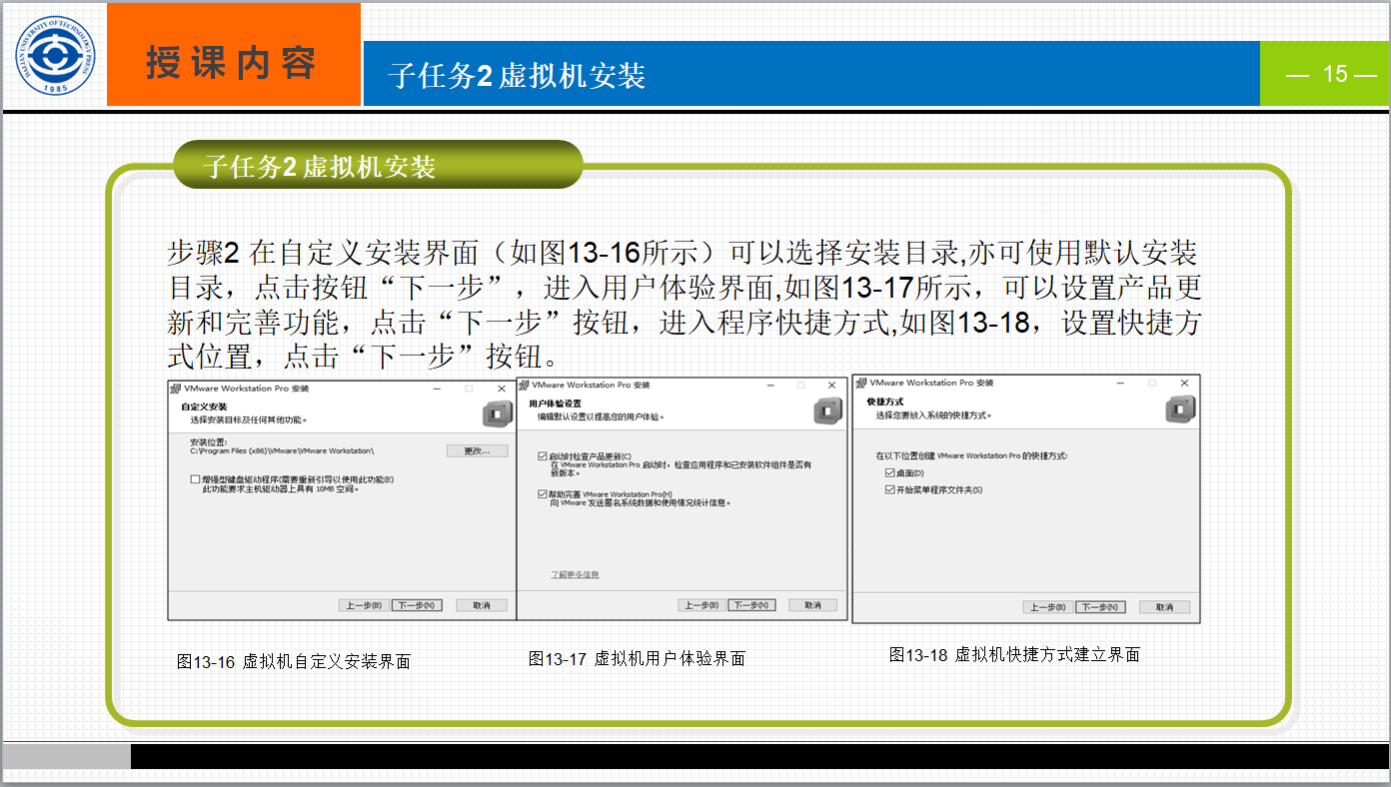Click the text 编辑默认设置以提高您的用户体验。
Image resolution: width=1391 pixels, height=787 pixels.
tap(601, 415)
